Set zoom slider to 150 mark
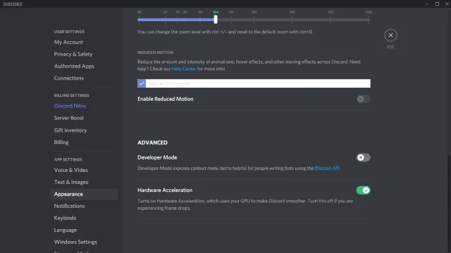This screenshot has height=253, width=451. (292, 19)
